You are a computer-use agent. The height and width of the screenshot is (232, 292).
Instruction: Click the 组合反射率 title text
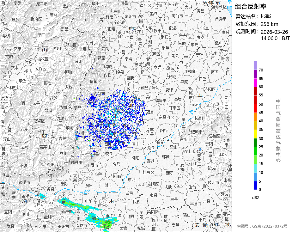[251, 7]
